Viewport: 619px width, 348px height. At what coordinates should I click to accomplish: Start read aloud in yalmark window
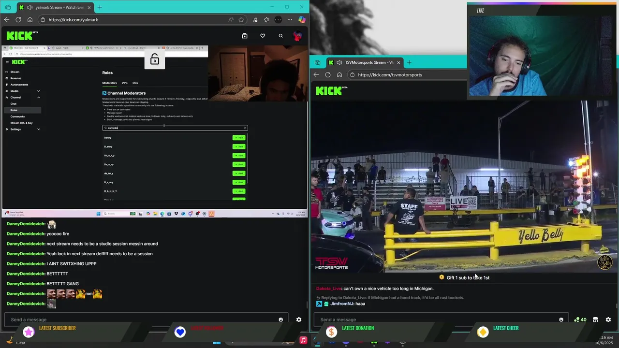click(x=231, y=20)
